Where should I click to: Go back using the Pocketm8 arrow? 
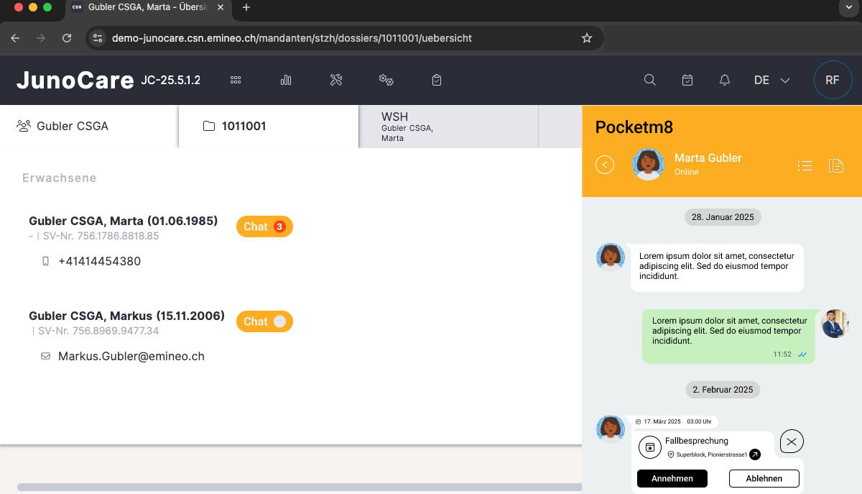pyautogui.click(x=605, y=165)
